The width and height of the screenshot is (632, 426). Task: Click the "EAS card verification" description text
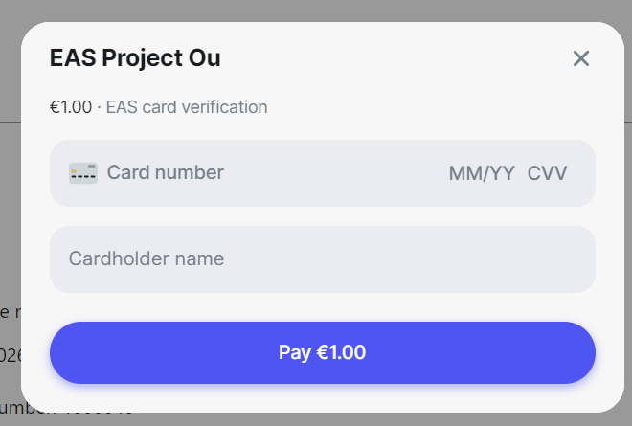tap(187, 107)
